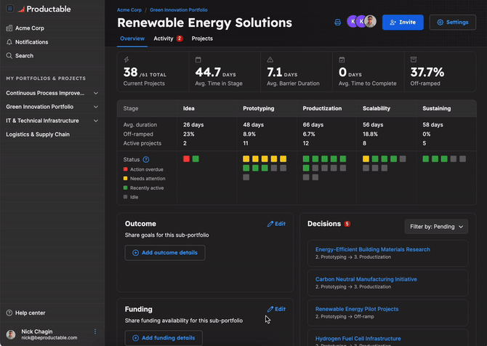The image size is (487, 346).
Task: Click the Search icon in sidebar
Action: [x=9, y=55]
